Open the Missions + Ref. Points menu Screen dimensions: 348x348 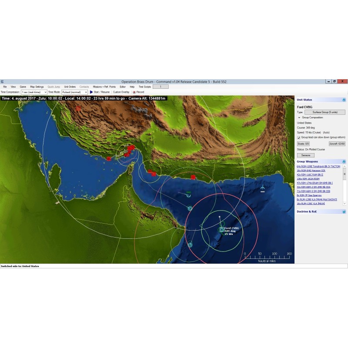point(104,87)
